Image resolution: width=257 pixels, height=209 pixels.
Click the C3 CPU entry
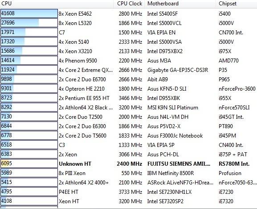pyautogui.click(x=62, y=145)
